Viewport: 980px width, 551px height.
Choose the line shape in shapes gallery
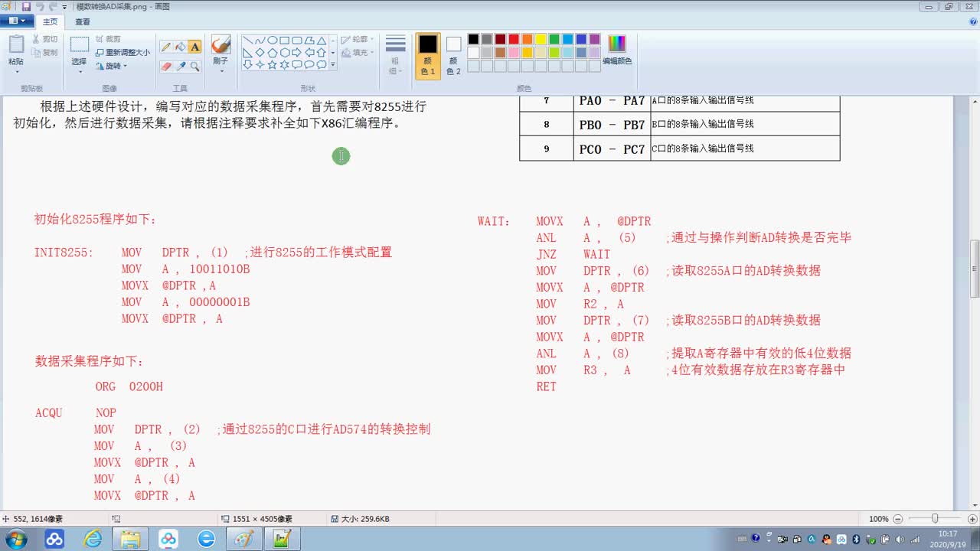(247, 41)
